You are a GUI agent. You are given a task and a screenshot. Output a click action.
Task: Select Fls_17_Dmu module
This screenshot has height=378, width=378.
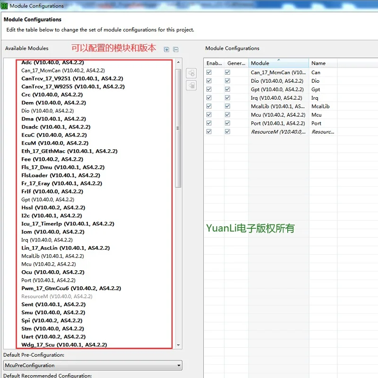point(63,167)
